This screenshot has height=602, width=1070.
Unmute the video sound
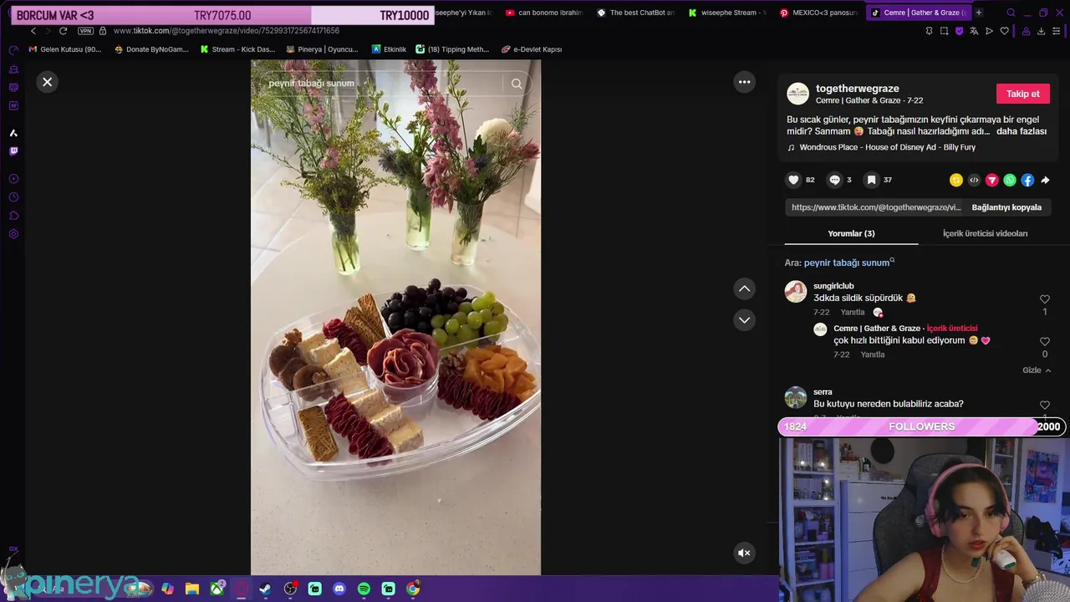tap(744, 553)
